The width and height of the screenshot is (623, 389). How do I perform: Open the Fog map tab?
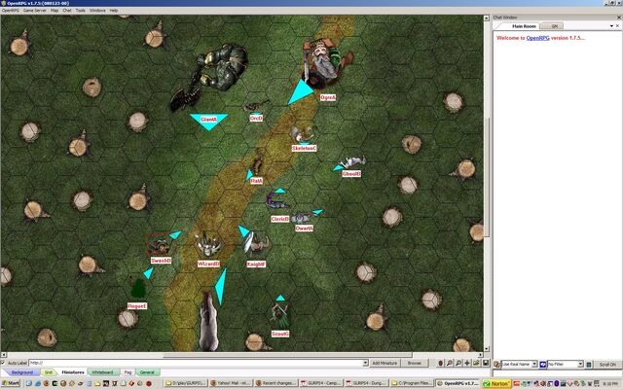tap(128, 372)
